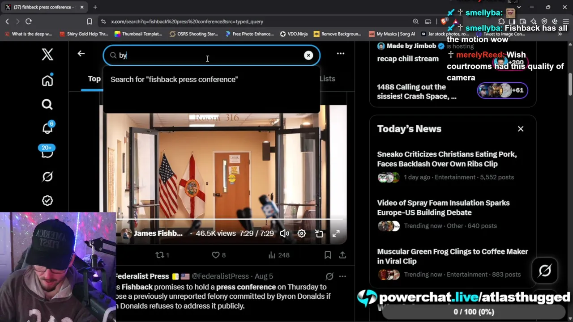
Task: Switch to the Top results tab
Action: click(x=94, y=79)
